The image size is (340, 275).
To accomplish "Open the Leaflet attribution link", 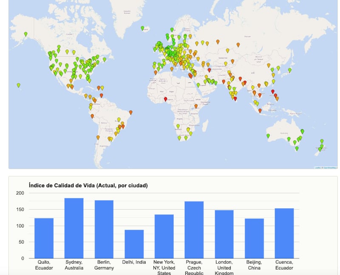I will (317, 167).
